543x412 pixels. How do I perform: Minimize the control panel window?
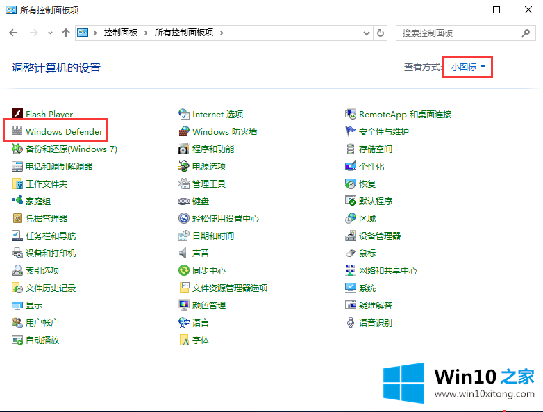click(x=465, y=10)
